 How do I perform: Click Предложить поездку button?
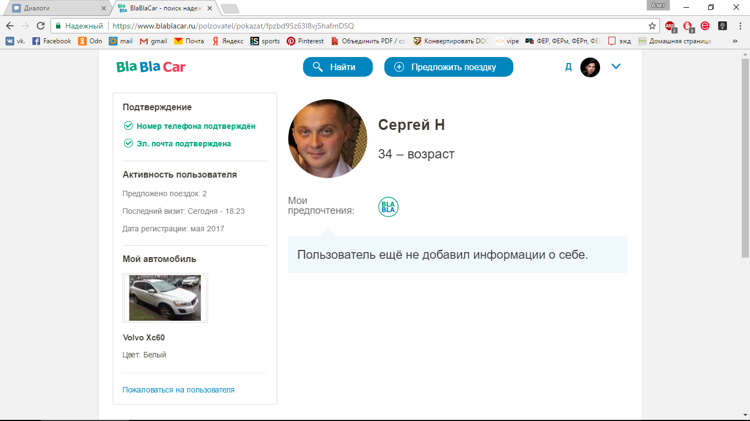tap(449, 67)
